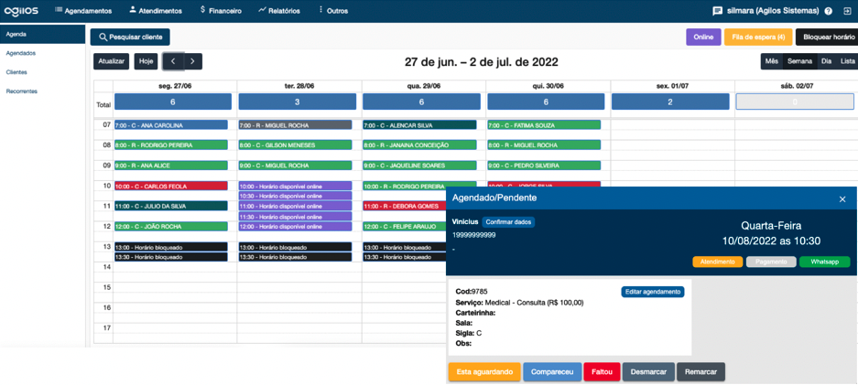Open the 7:00 Ana Carolina appointment
This screenshot has width=858, height=385.
[170, 125]
